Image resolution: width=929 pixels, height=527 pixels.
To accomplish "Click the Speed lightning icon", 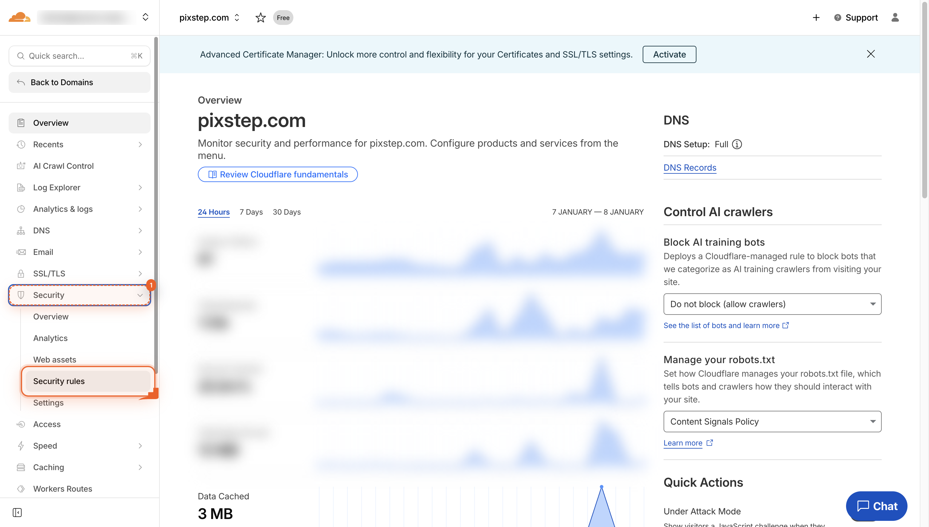I will tap(21, 446).
